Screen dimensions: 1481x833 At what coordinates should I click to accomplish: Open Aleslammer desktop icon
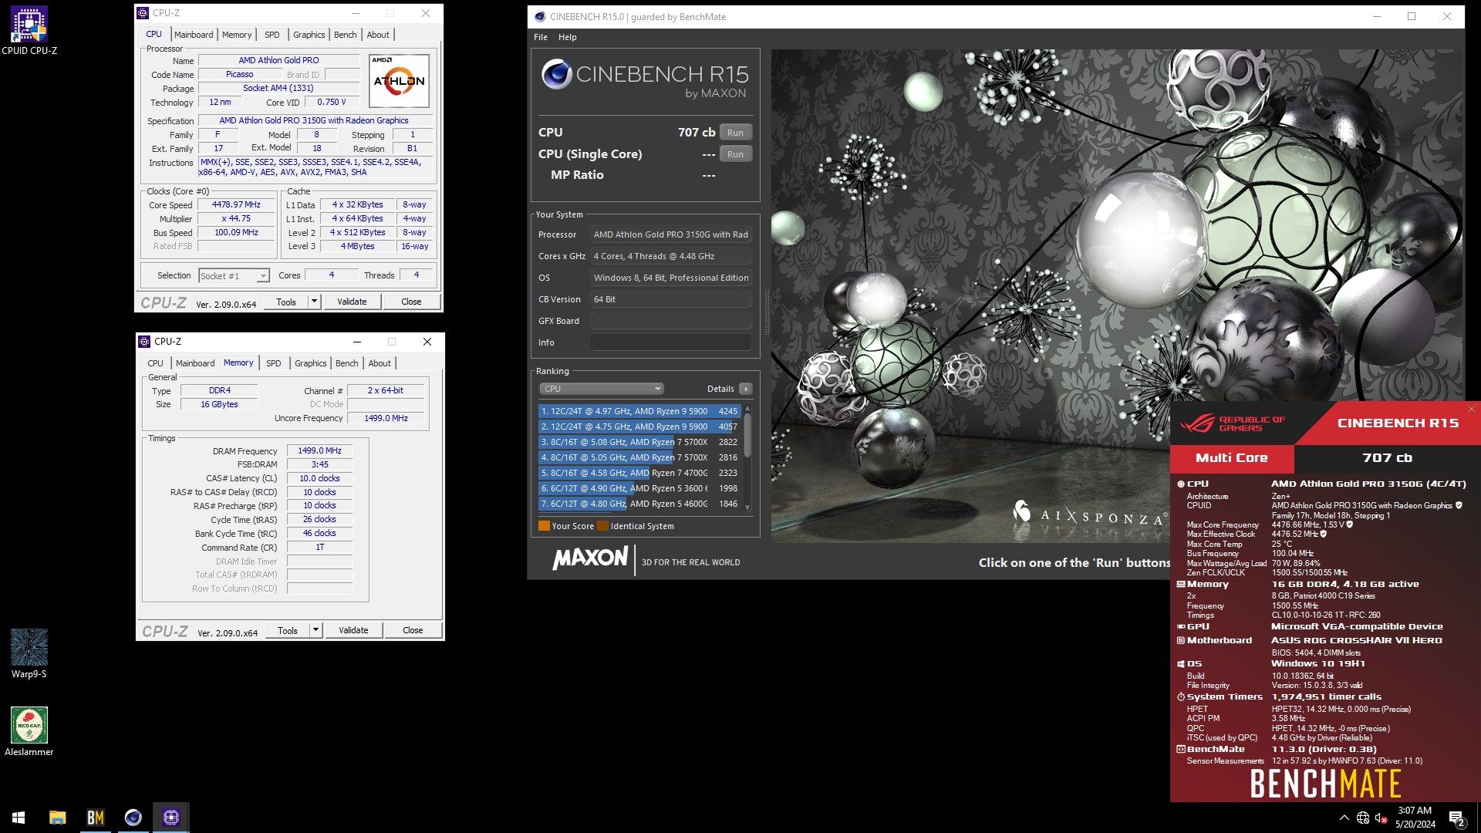click(x=29, y=731)
